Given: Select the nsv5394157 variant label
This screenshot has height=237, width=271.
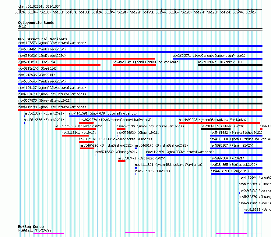Looking at the screenshot, I should point(255,190).
